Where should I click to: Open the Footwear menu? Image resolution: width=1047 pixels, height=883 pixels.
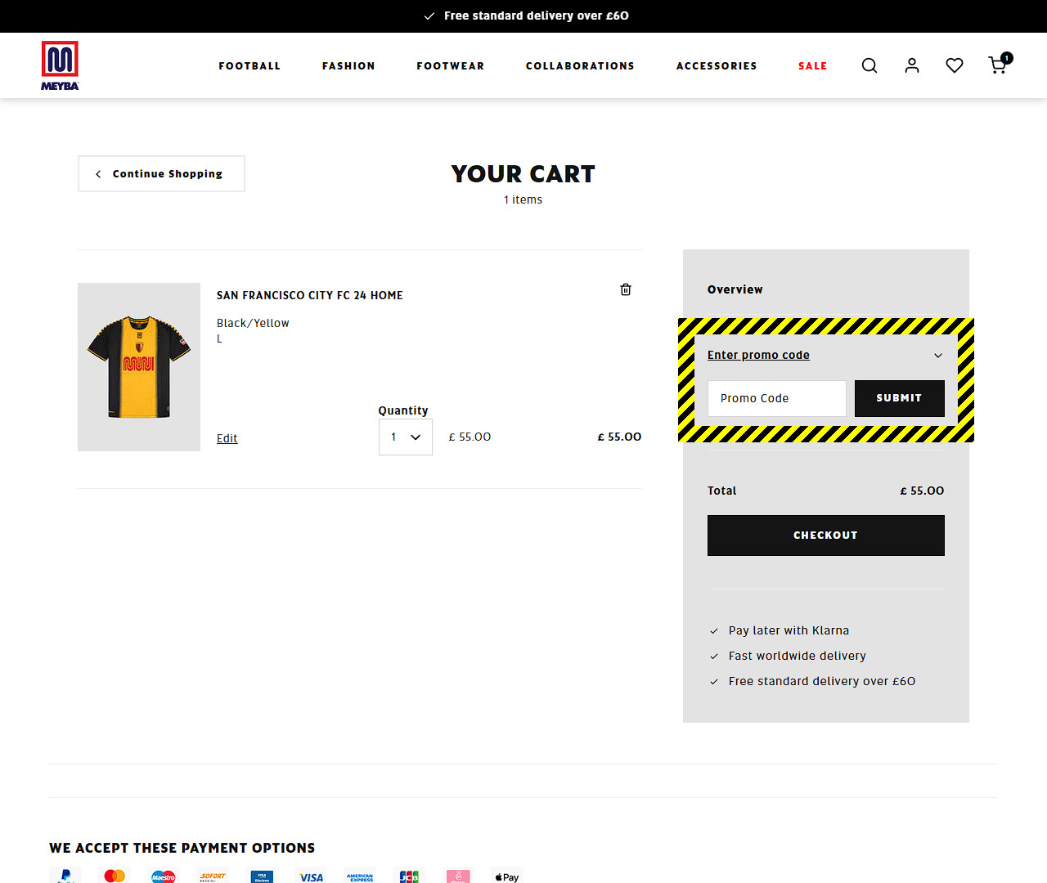(451, 66)
